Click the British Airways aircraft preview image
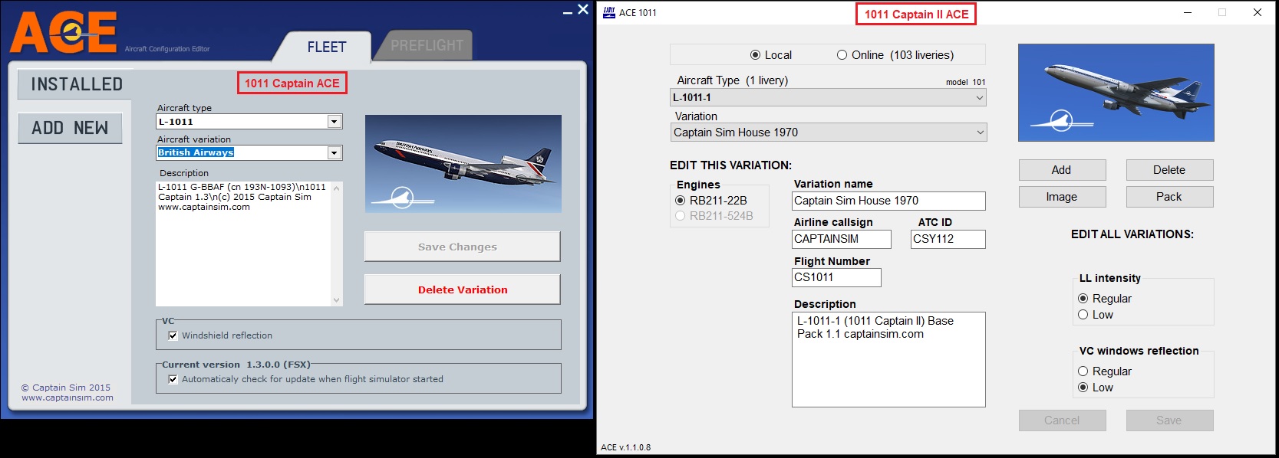The image size is (1279, 458). point(463,164)
